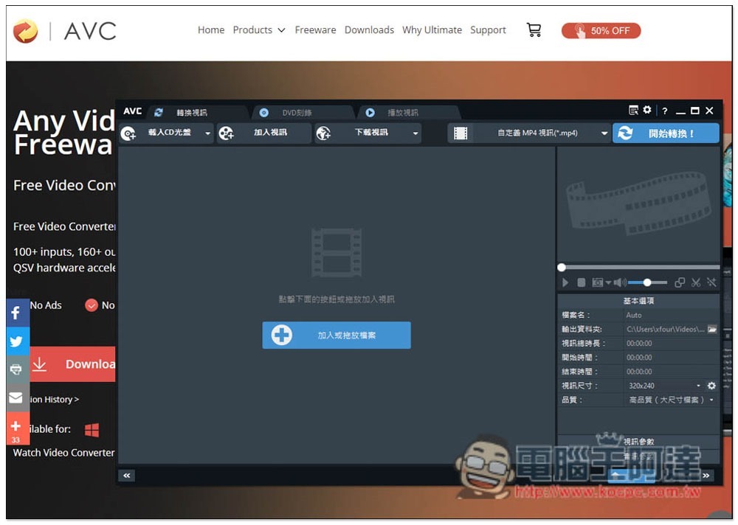Click the scissors cut icon
This screenshot has width=738, height=525.
696,282
